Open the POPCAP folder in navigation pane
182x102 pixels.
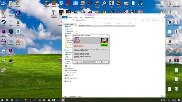(69, 42)
